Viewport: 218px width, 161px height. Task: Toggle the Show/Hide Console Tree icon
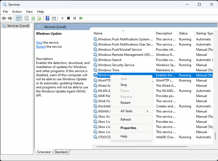point(18,18)
